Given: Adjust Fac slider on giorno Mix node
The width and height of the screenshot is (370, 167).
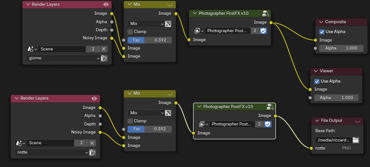Looking at the screenshot, I should (150, 40).
